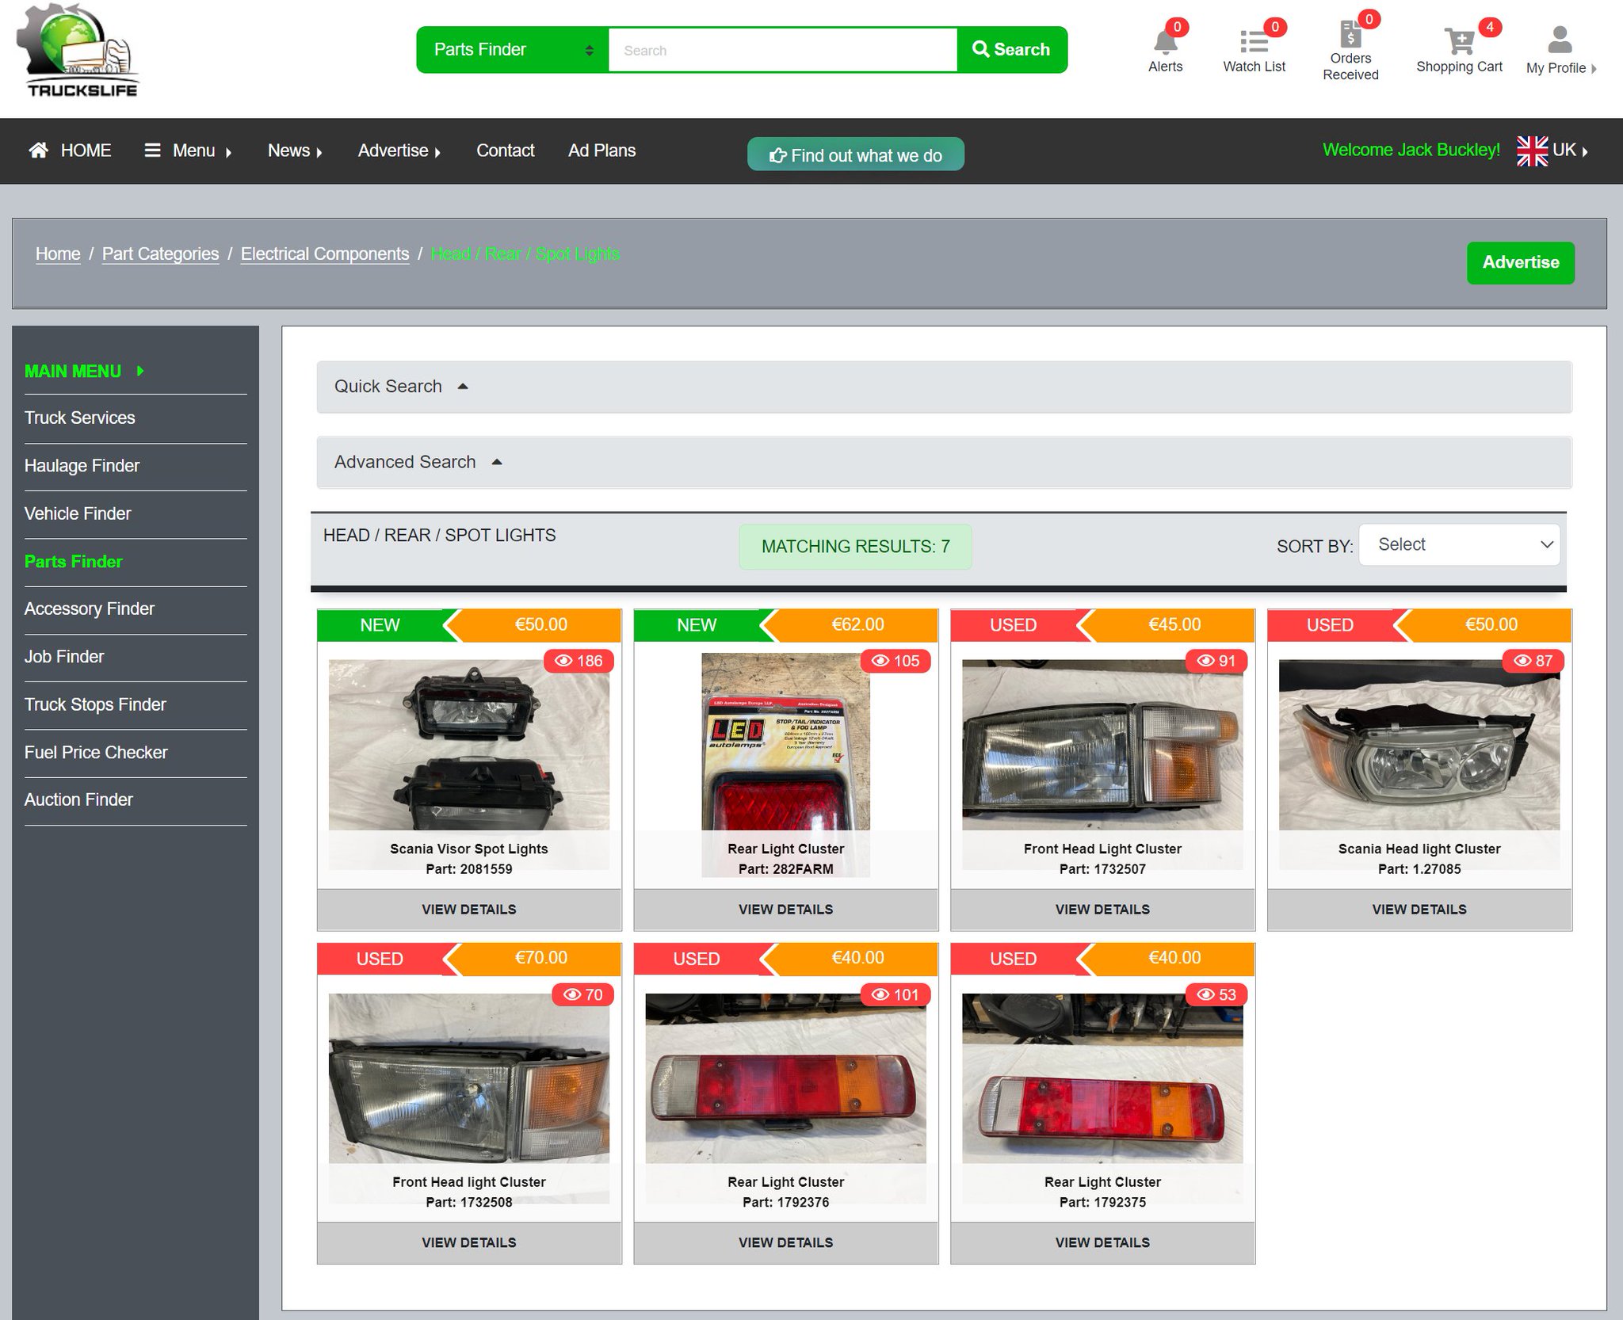Select Fuel Price Checker in sidebar

pos(96,752)
